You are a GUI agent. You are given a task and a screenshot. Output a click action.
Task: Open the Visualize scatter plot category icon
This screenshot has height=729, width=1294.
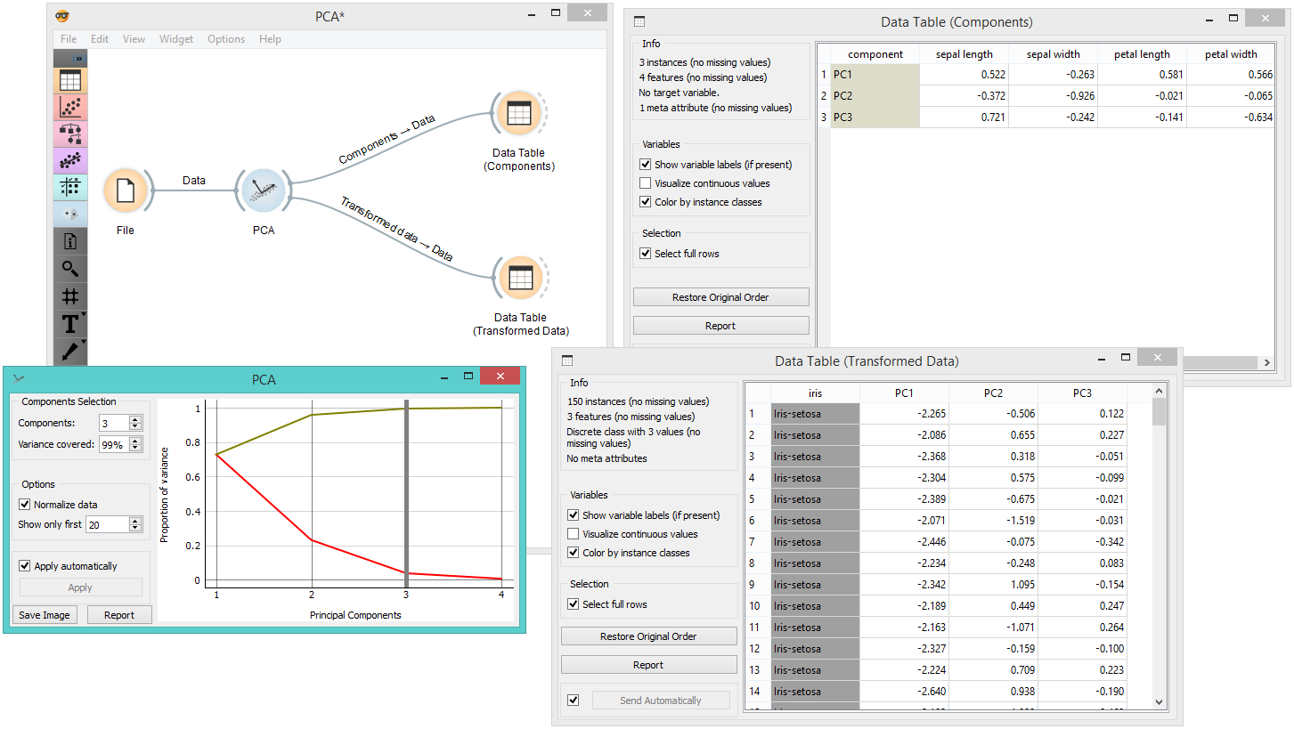[x=70, y=108]
